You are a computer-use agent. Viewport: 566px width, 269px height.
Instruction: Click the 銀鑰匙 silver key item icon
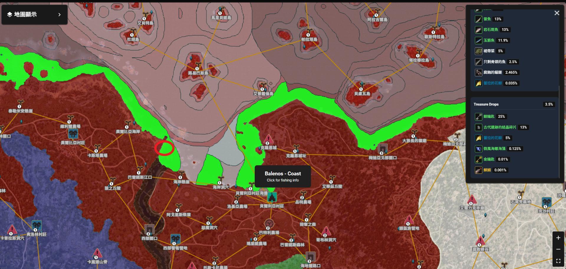coord(478,117)
